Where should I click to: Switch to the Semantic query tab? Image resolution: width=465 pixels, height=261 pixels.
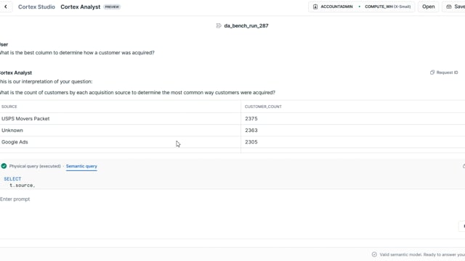[x=81, y=166]
